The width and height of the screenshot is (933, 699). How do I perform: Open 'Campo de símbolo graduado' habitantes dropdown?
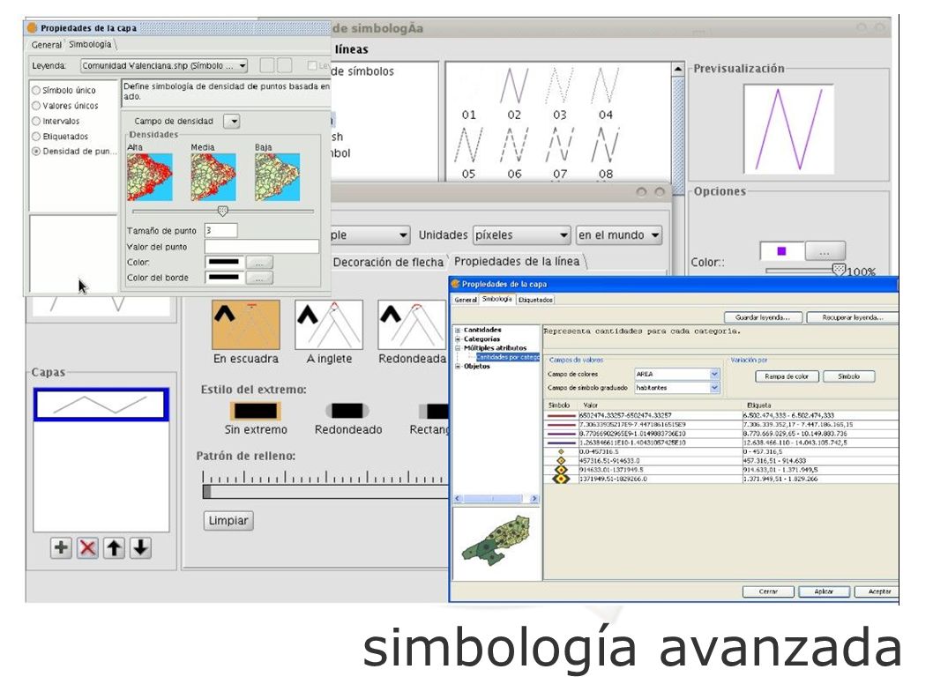[677, 387]
